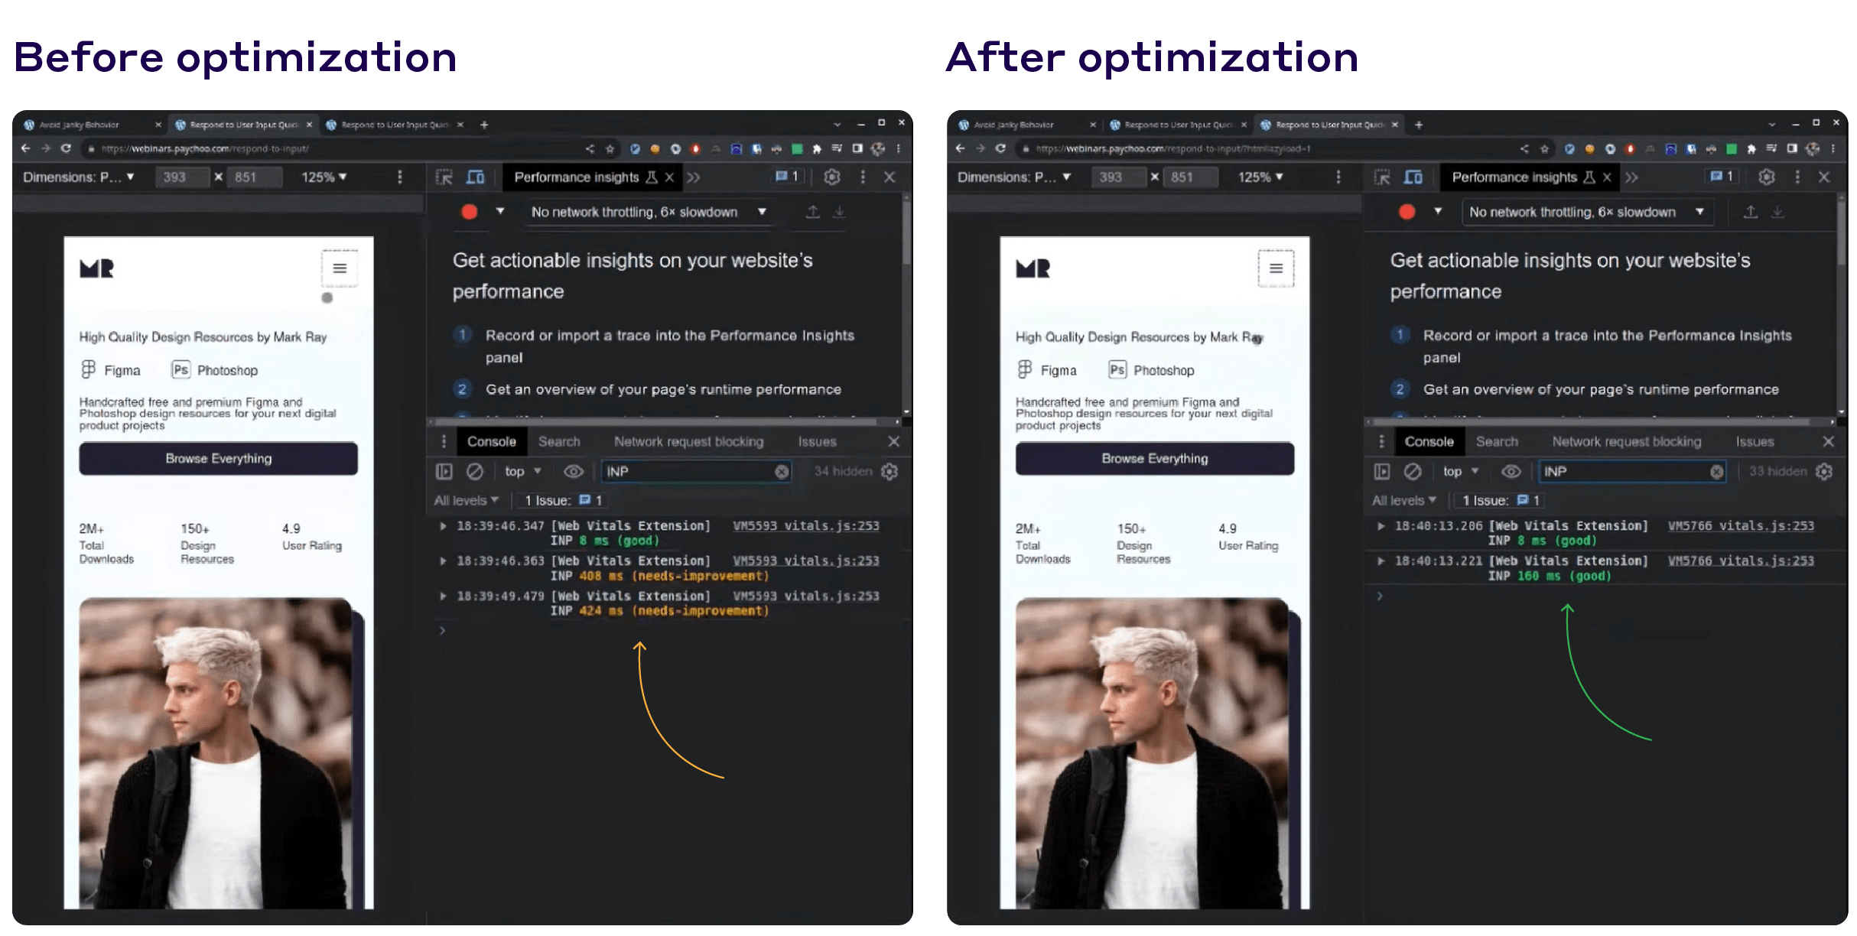This screenshot has height=936, width=1857.
Task: Open VM5593 vitals.js:253 link of the 408 ms entry
Action: pyautogui.click(x=806, y=561)
